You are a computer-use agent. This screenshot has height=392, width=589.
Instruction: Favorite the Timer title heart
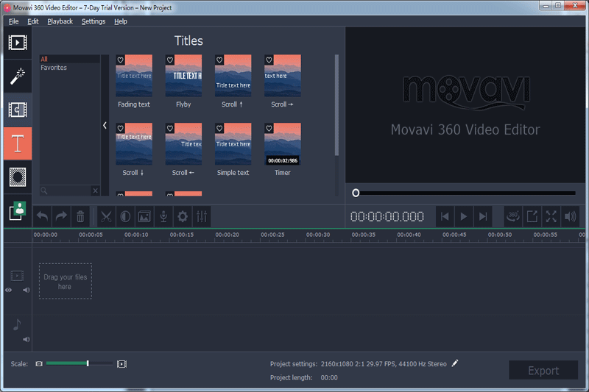(x=269, y=128)
